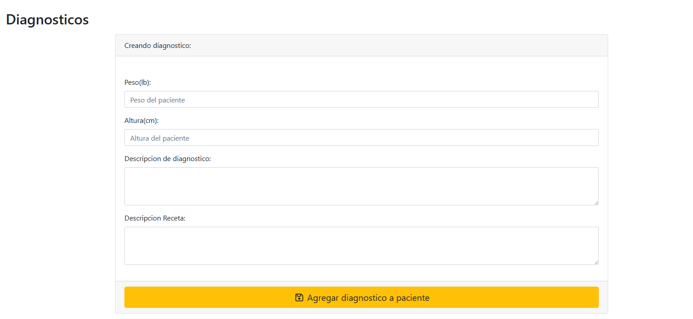Click the 'Altura del paciente' placeholder text

tap(159, 138)
